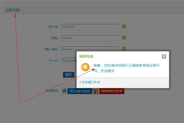
Task: Click the *用户名 label
Action: pyautogui.click(x=53, y=27)
